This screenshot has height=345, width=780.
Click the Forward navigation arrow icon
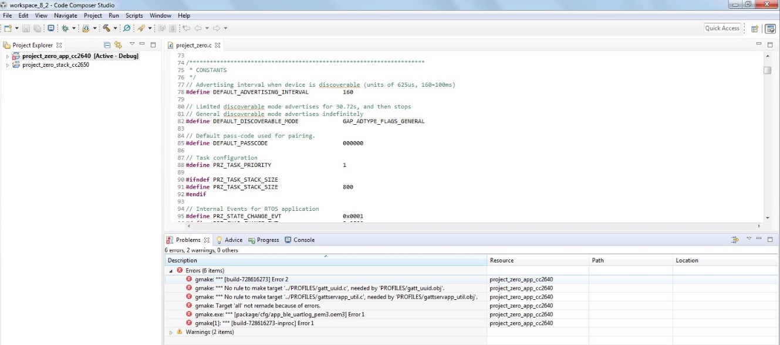click(216, 28)
